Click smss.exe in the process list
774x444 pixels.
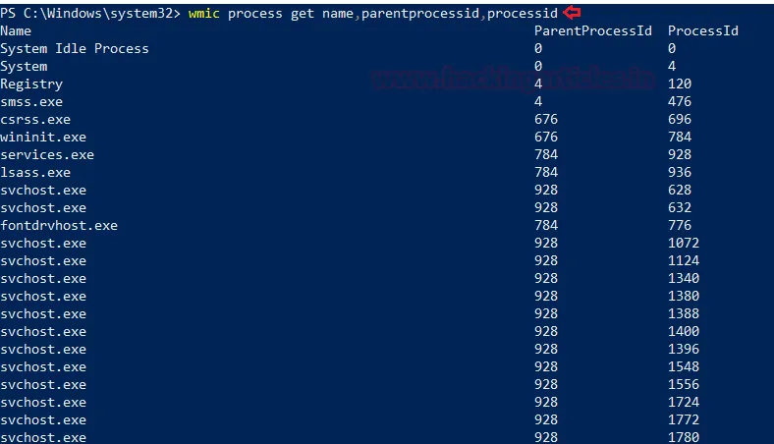[x=31, y=102]
